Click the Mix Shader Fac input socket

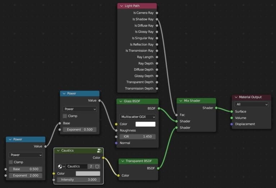click(x=176, y=115)
